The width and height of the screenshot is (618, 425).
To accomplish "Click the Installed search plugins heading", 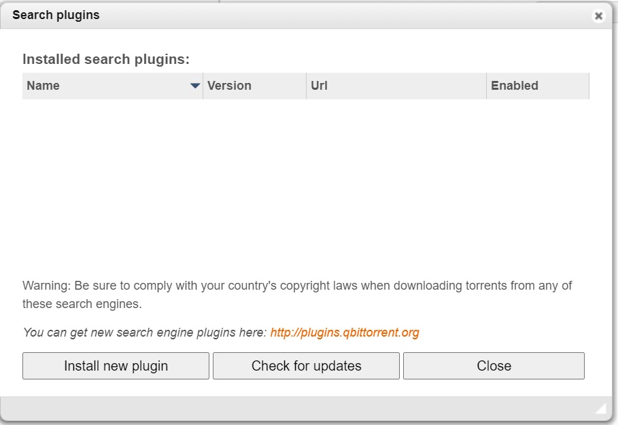I will tap(106, 59).
